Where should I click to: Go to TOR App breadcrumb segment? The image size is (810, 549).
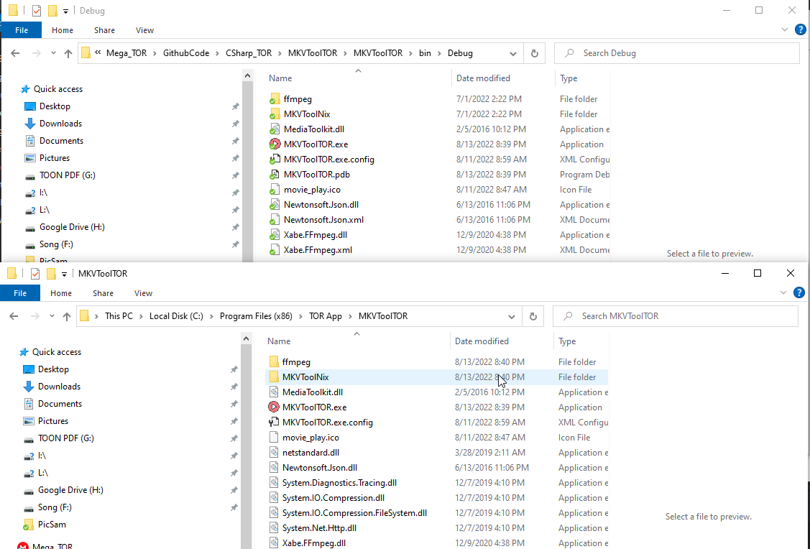(x=326, y=316)
